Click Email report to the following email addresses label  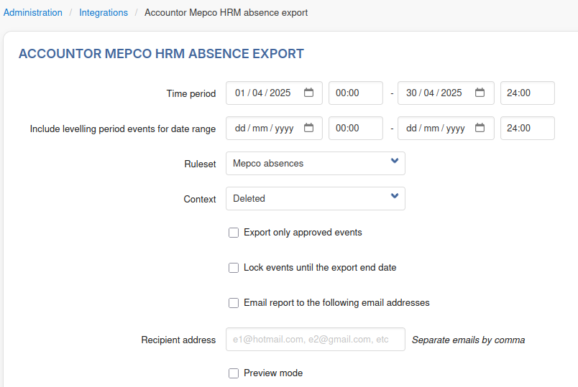point(336,303)
